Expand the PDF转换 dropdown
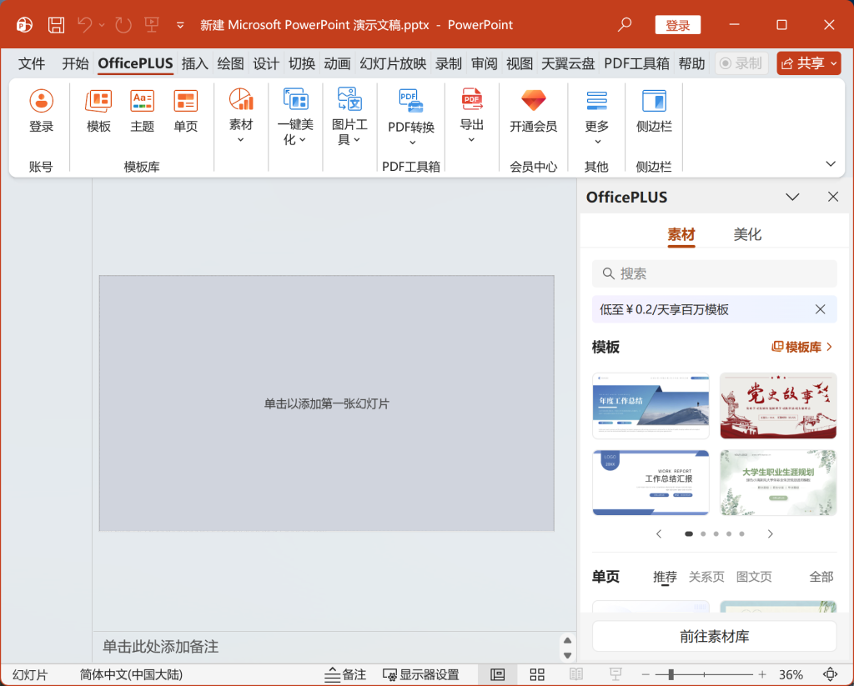This screenshot has height=686, width=854. pos(411,142)
